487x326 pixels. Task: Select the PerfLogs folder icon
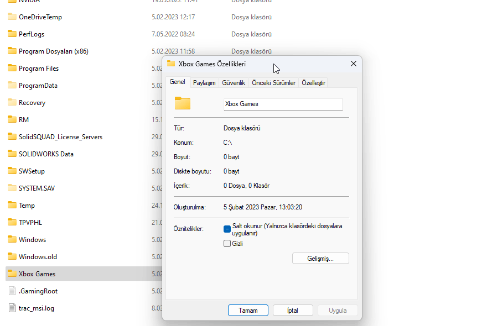(x=12, y=34)
